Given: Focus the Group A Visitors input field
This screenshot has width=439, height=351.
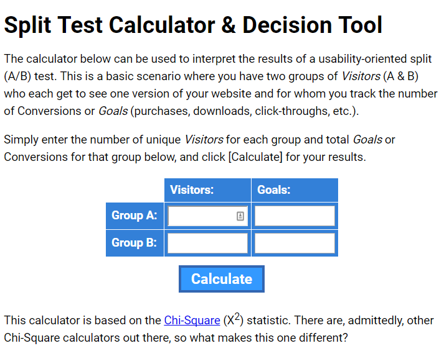Looking at the screenshot, I should 202,216.
